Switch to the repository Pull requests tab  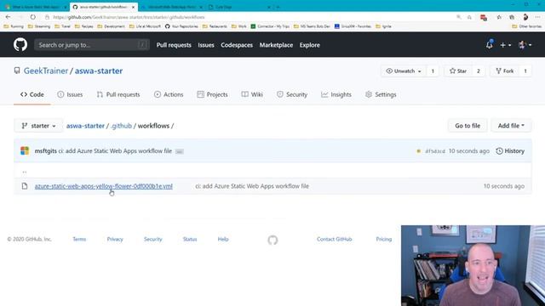tap(118, 94)
